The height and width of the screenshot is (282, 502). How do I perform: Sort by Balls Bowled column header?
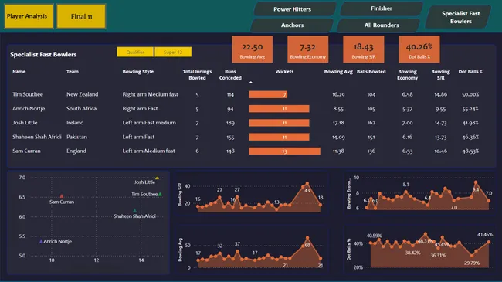(x=371, y=71)
